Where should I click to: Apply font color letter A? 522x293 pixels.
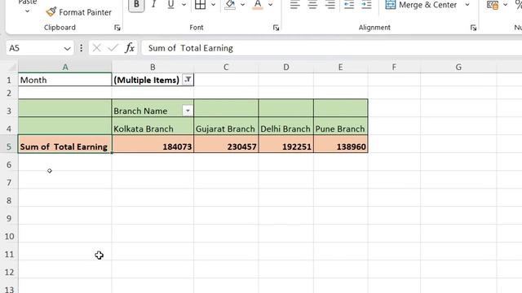coord(258,5)
